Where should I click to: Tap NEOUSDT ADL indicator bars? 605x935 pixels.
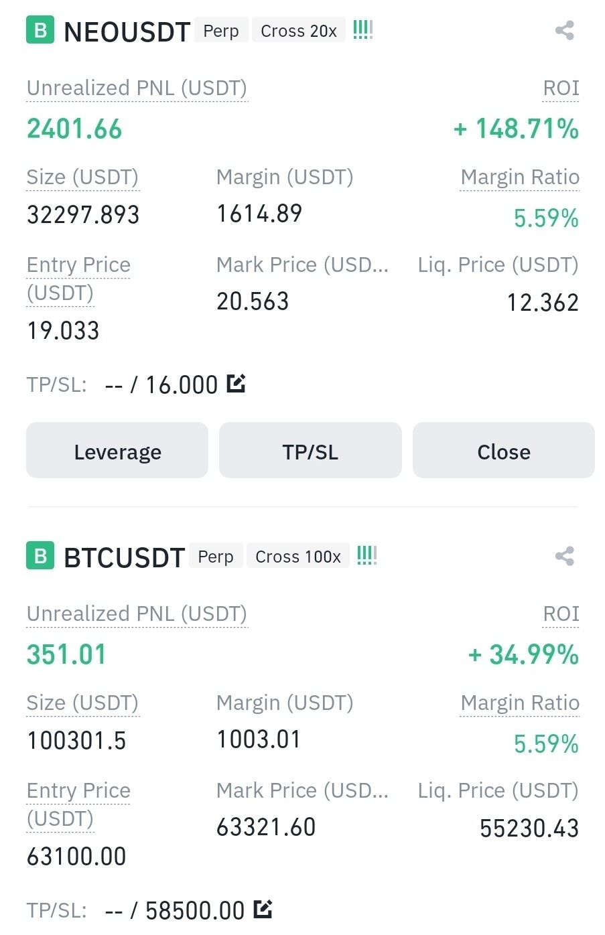pos(362,29)
